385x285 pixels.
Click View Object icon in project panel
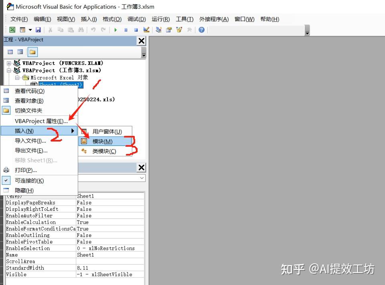[20, 52]
